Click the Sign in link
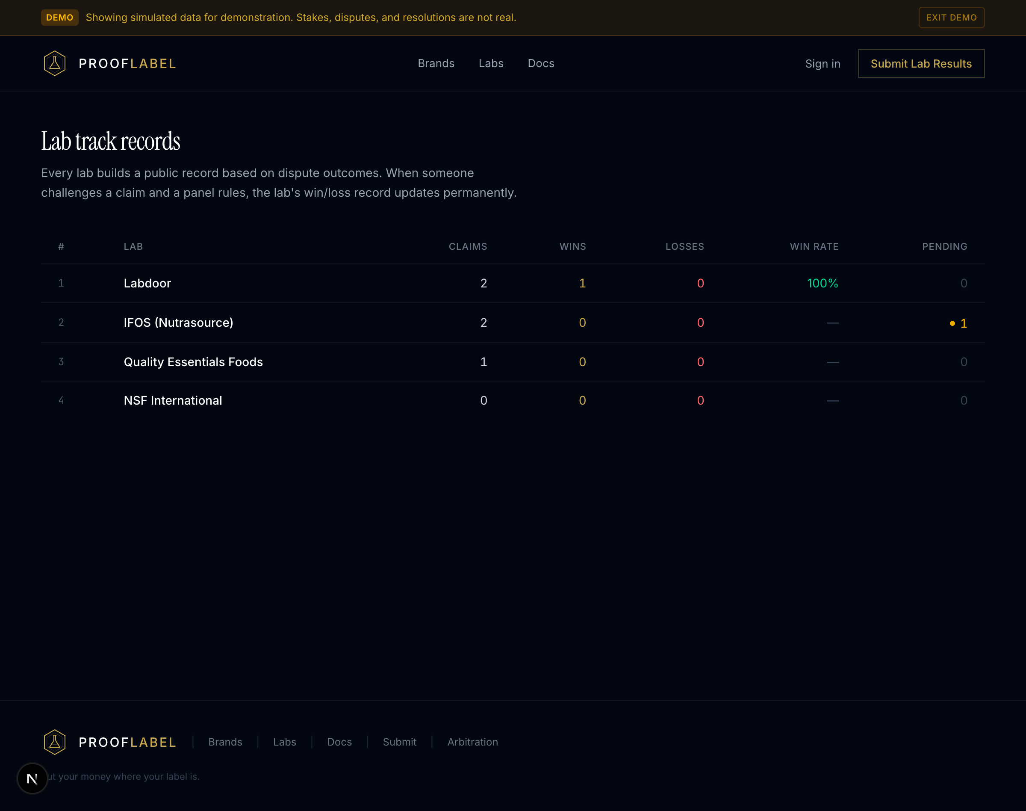Viewport: 1026px width, 811px height. pos(823,63)
